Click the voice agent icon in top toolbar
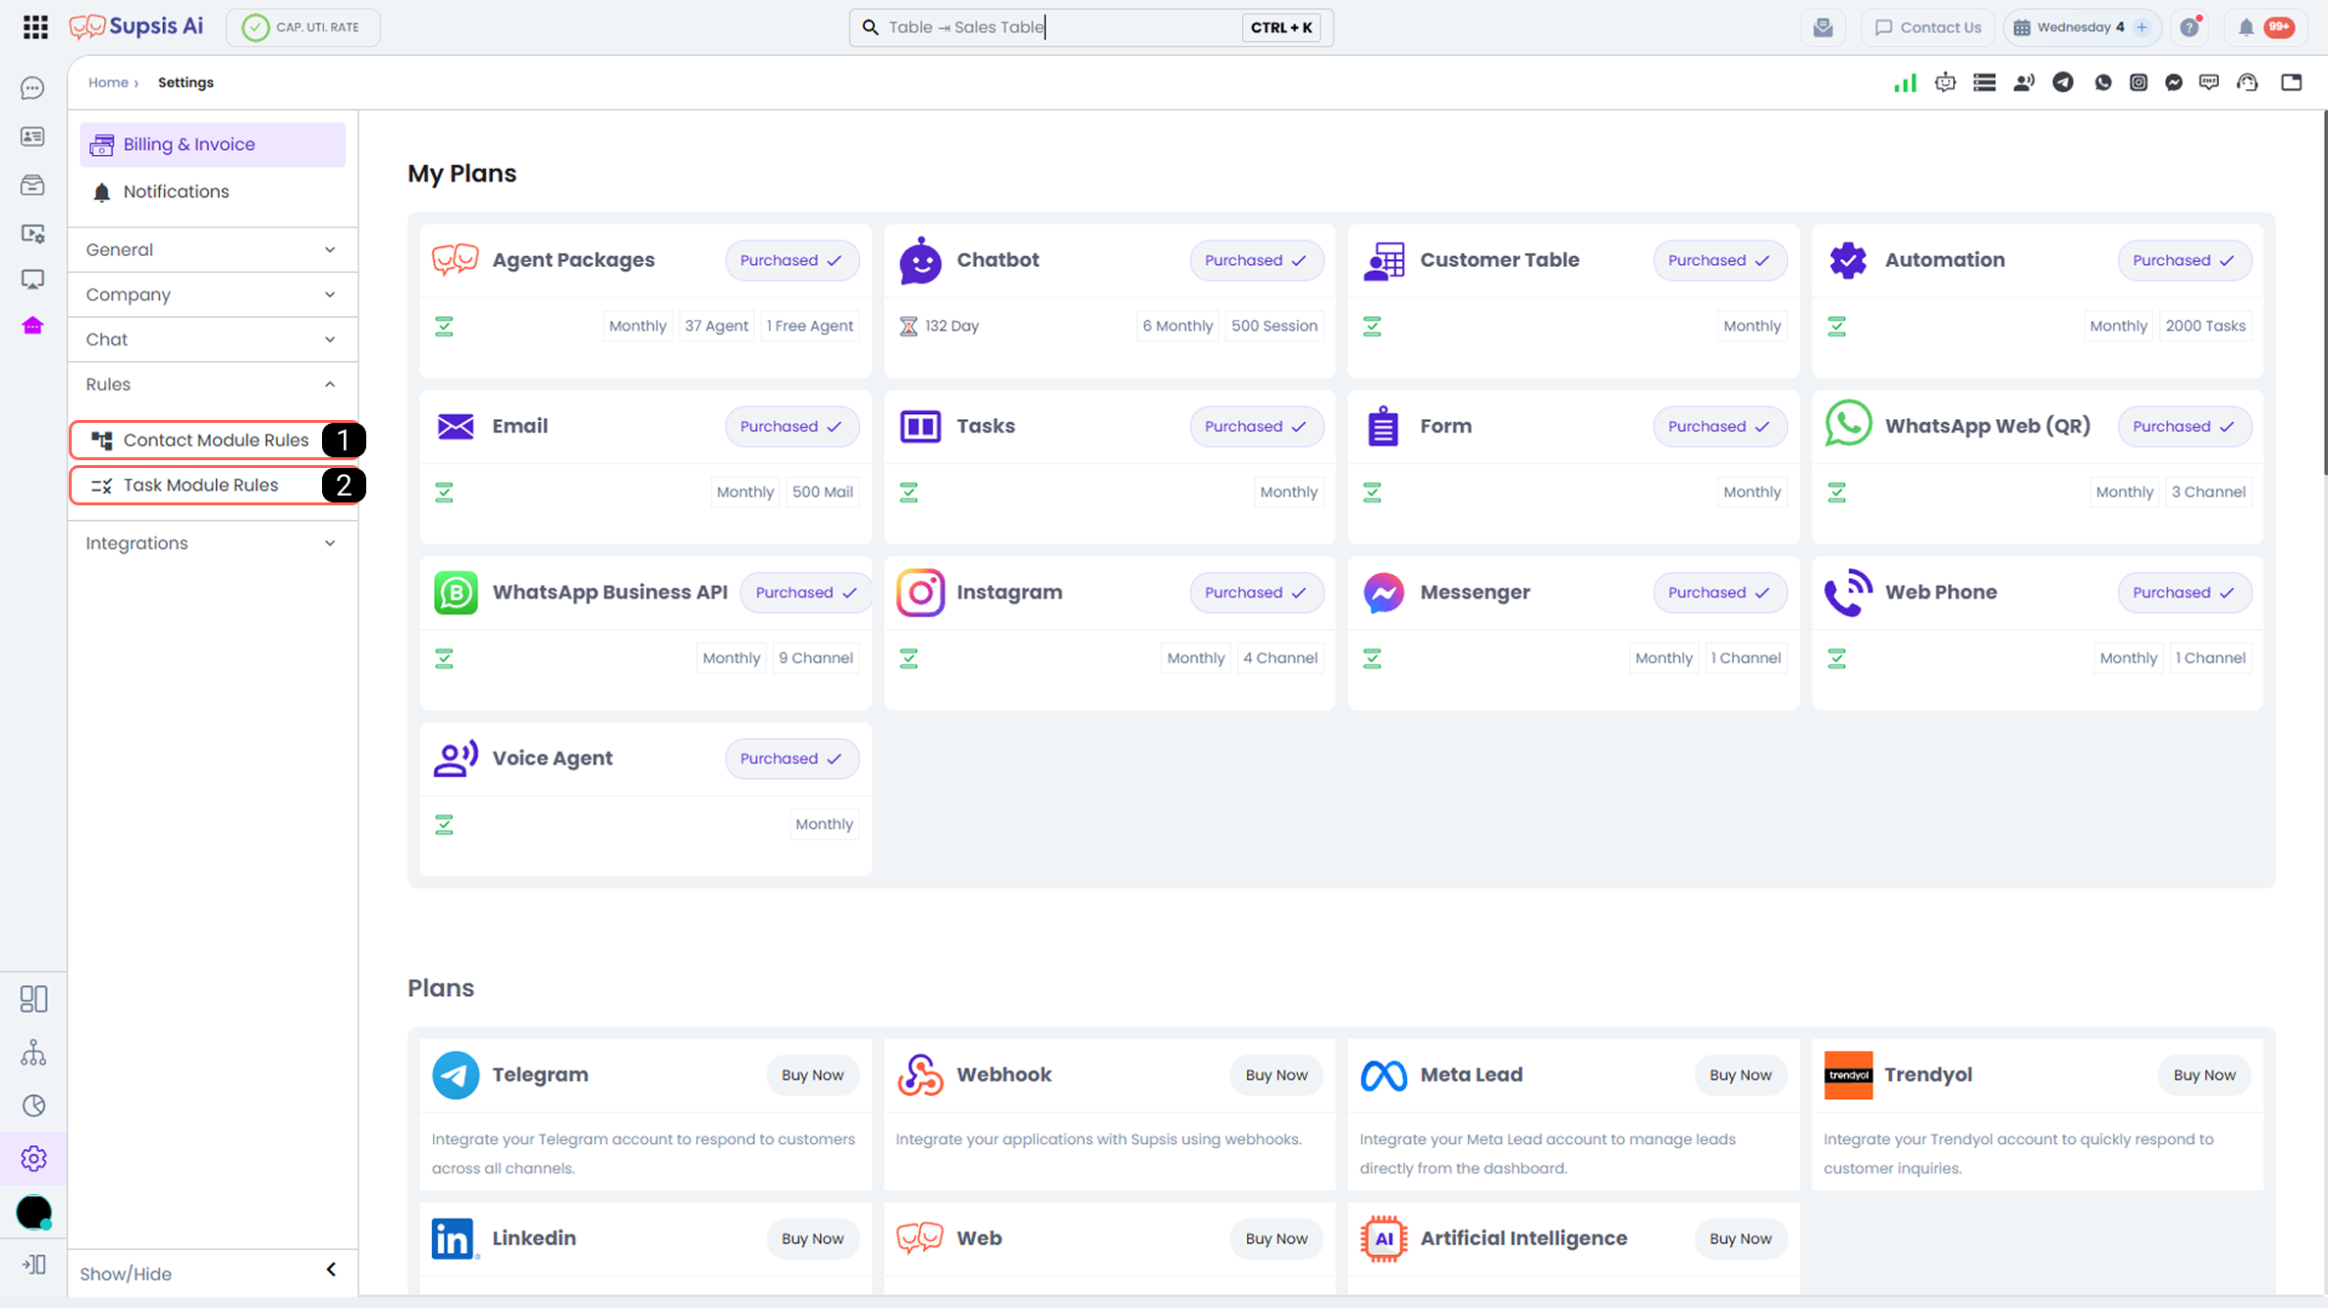Viewport: 2328px width, 1308px height. 2024,82
